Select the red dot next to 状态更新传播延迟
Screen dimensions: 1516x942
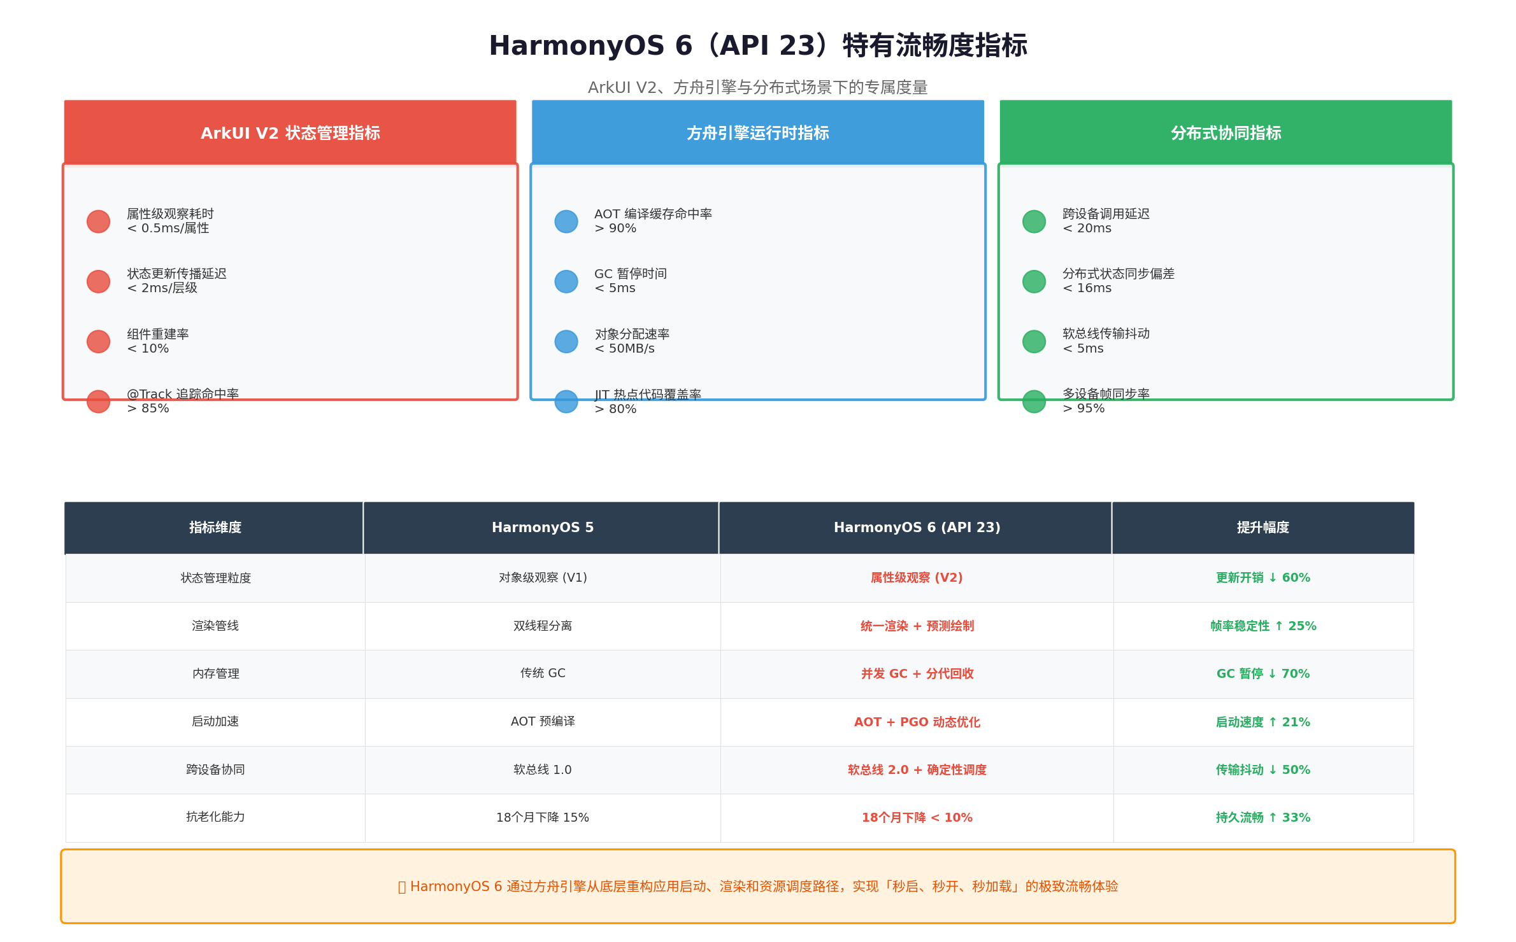[98, 281]
